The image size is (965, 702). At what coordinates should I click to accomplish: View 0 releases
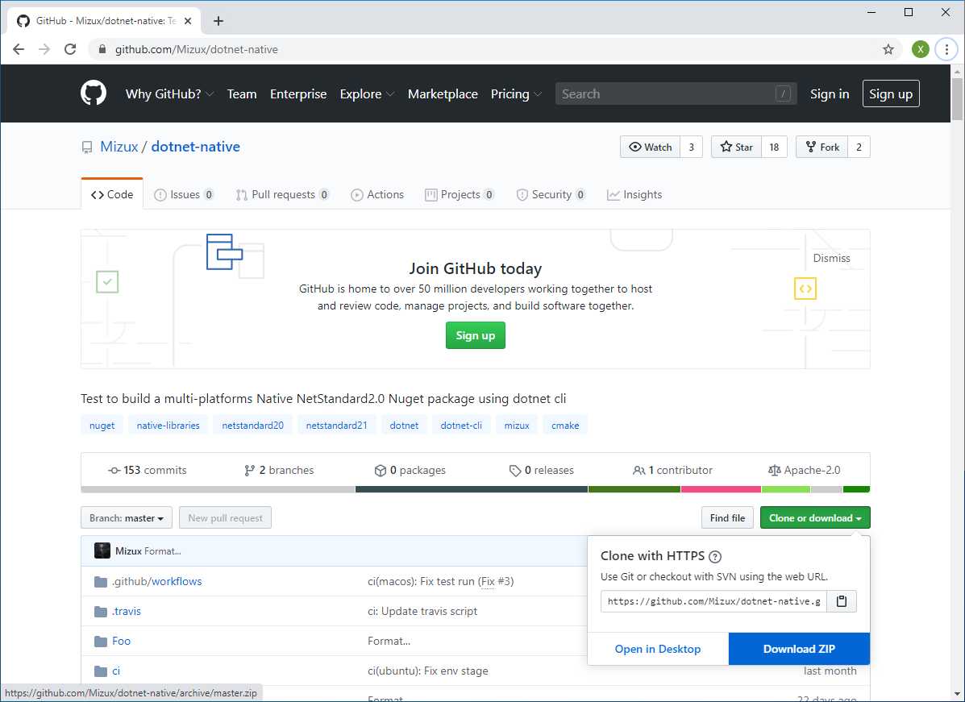click(x=542, y=470)
